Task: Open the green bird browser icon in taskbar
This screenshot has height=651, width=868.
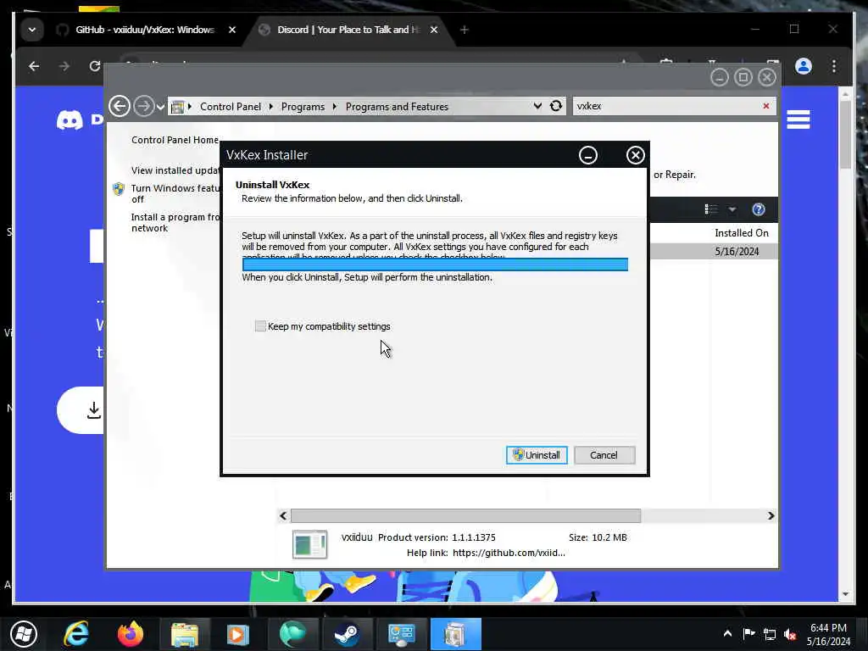Action: click(292, 634)
